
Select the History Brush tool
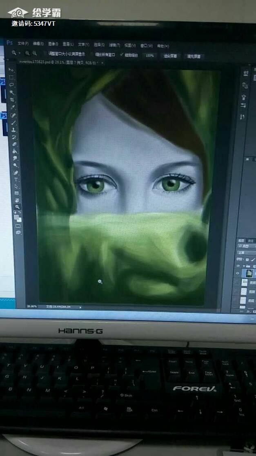(x=14, y=137)
